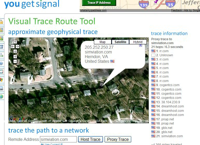200x145 pixels.
Task: Click the blank flag beside 2. Unknown
Action: (x=153, y=55)
